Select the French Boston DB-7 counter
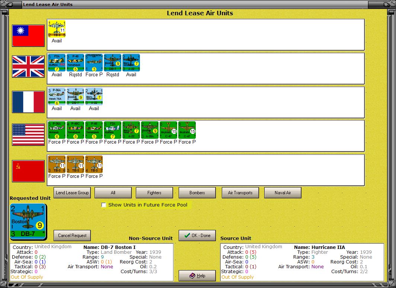Viewport: 396px width, 288px height. coord(75,96)
